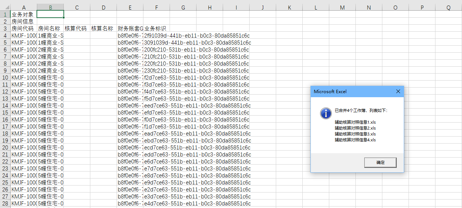Select column D header
The width and height of the screenshot is (462, 208).
click(x=104, y=7)
